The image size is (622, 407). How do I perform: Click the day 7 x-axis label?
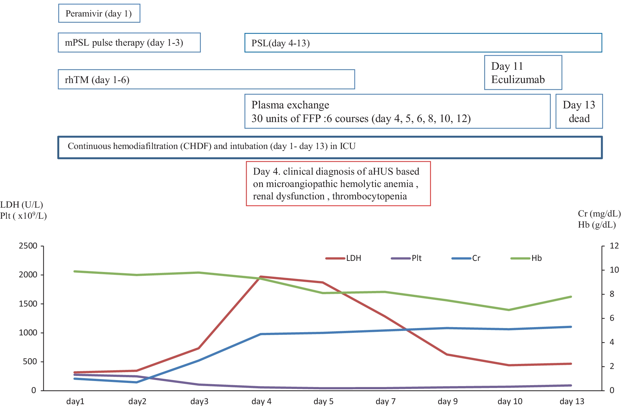coord(386,402)
